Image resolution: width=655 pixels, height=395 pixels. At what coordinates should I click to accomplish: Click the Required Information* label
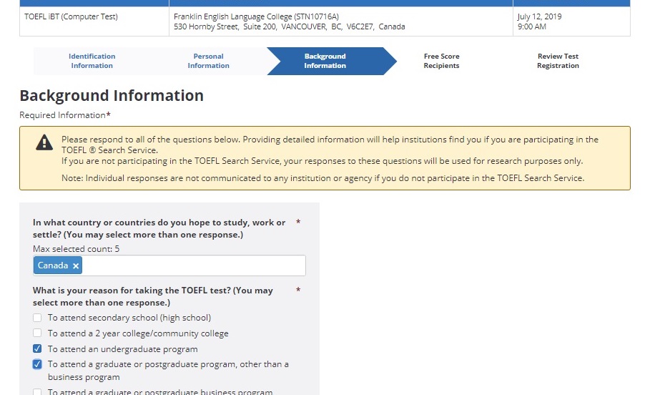tap(65, 115)
